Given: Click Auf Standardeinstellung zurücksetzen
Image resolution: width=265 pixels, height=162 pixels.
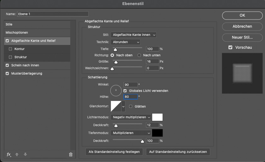Looking at the screenshot, I should click(178, 152).
